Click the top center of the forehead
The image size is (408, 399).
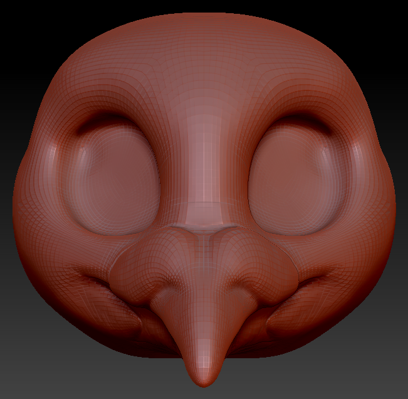pos(204,38)
